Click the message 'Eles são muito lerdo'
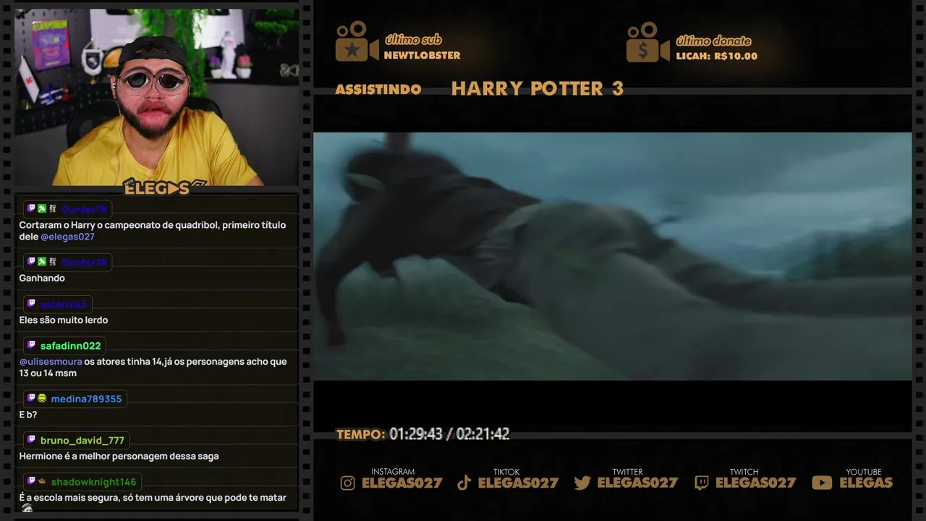This screenshot has height=521, width=926. (64, 320)
